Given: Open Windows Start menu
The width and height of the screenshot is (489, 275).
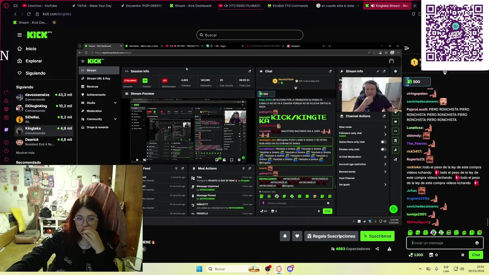Looking at the screenshot, I should [x=199, y=269].
